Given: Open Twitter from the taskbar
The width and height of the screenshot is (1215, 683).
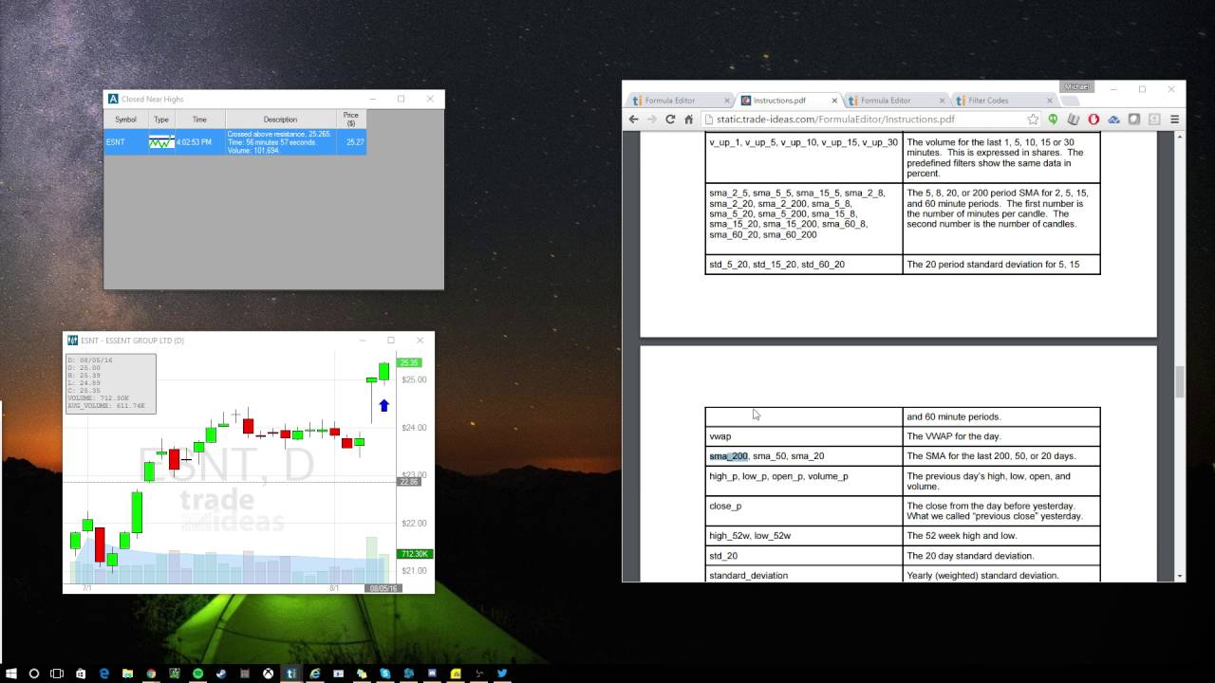Looking at the screenshot, I should (x=502, y=674).
